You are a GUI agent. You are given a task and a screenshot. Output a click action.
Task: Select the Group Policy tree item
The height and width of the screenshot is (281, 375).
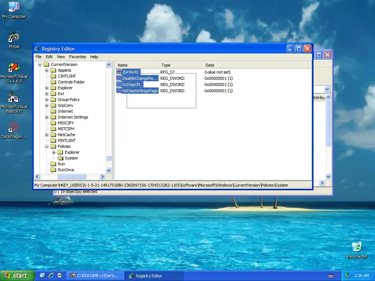point(68,100)
